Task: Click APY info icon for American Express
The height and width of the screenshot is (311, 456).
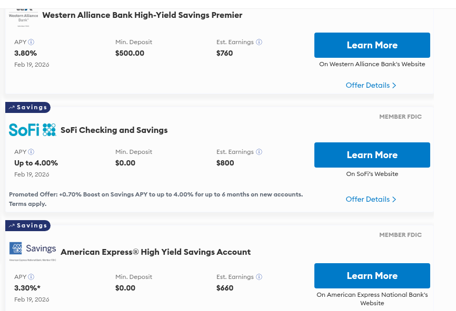Action: (31, 277)
